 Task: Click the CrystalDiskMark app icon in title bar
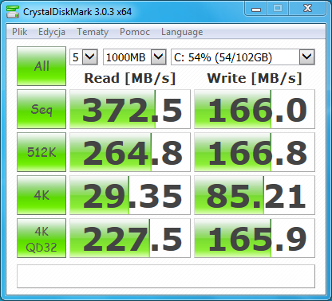[13, 12]
